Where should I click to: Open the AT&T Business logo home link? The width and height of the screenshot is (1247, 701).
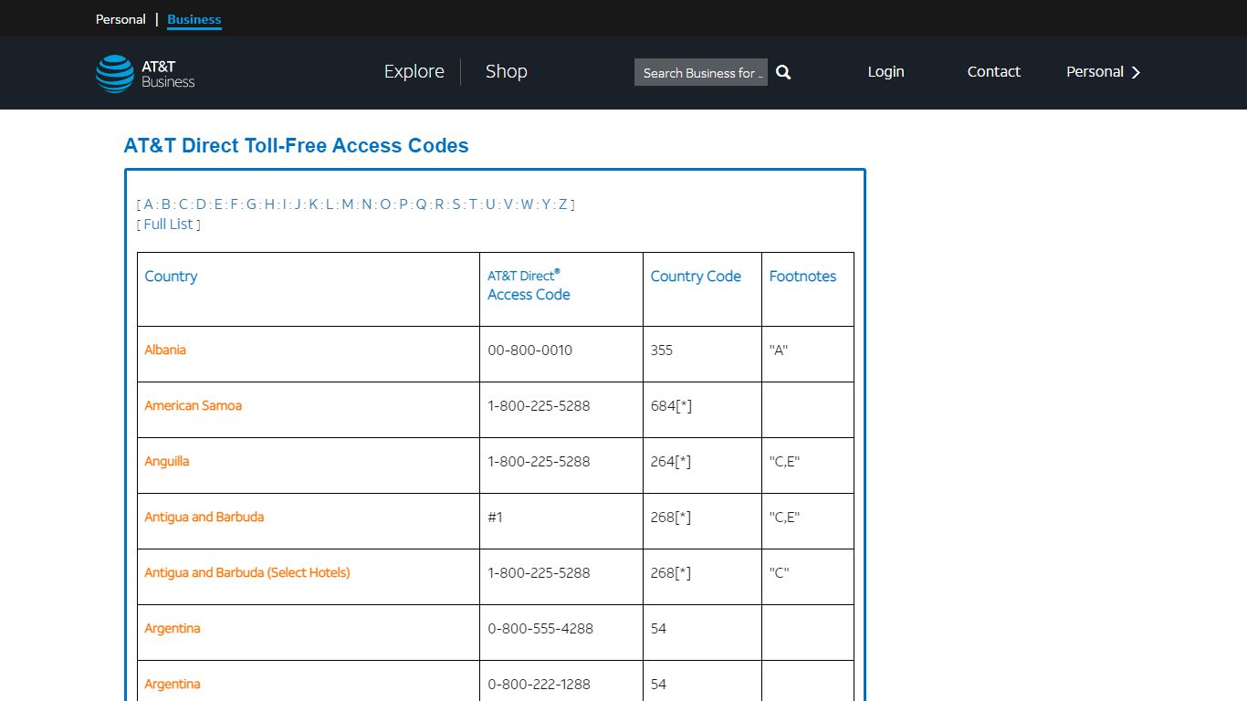[x=145, y=73]
